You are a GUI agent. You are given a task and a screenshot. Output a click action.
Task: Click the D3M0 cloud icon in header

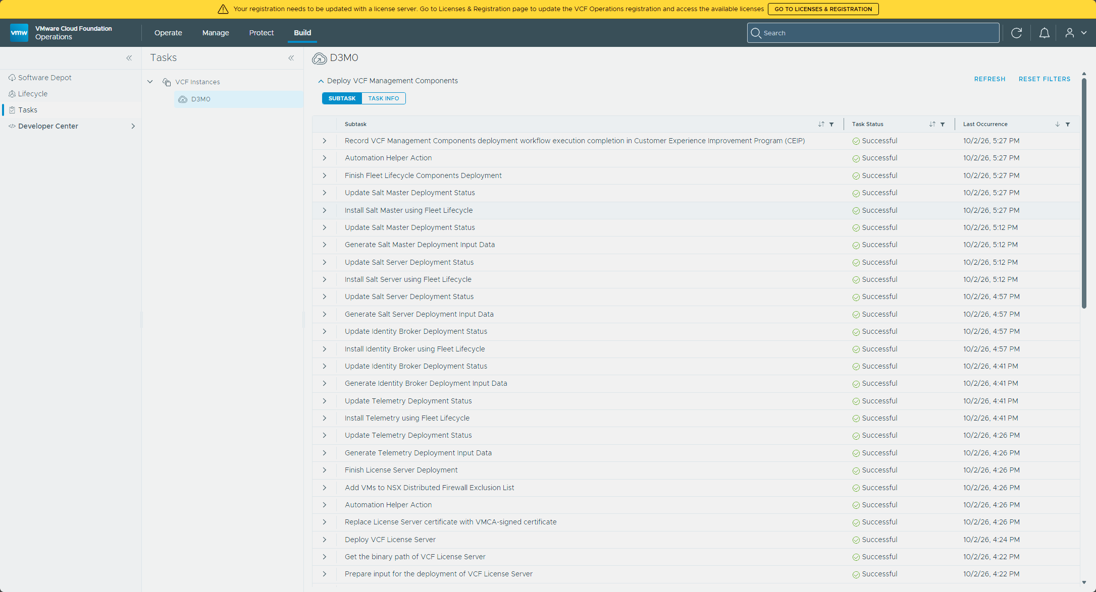click(x=319, y=58)
